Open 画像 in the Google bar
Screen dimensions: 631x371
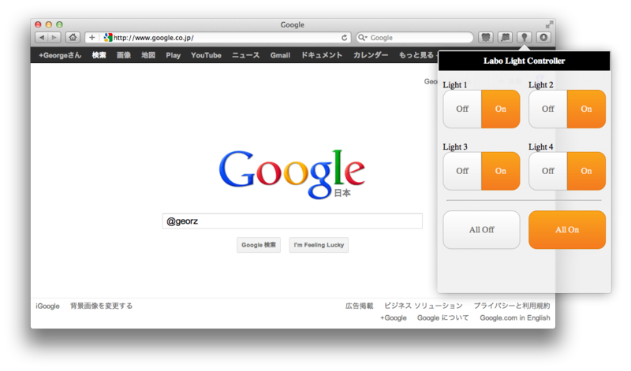(x=124, y=55)
